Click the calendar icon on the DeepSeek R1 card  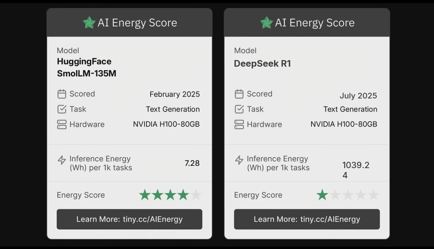point(239,94)
